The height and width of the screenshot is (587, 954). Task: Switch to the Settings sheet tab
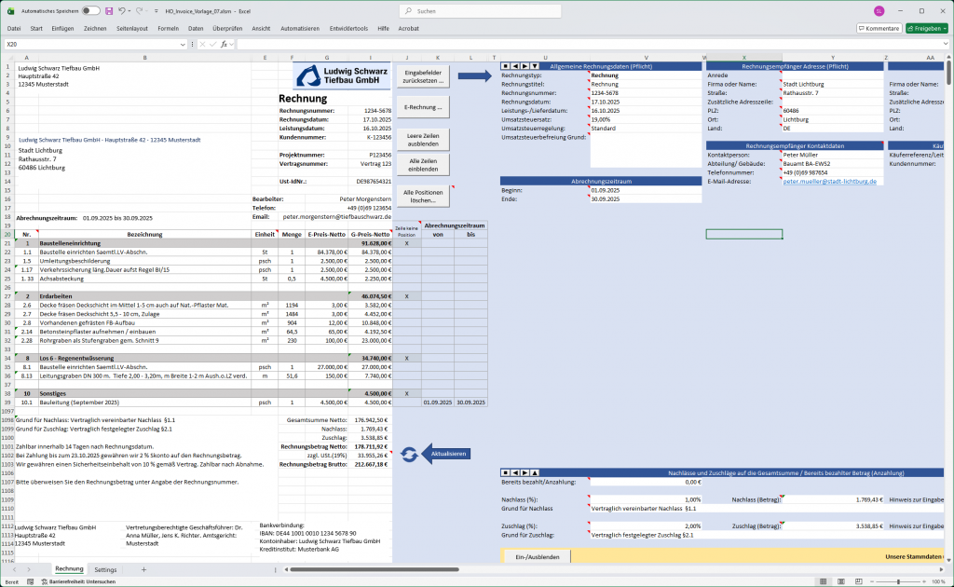tap(105, 569)
